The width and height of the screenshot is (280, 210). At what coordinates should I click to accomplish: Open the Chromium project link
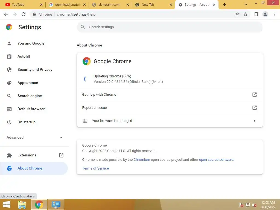[142, 160]
